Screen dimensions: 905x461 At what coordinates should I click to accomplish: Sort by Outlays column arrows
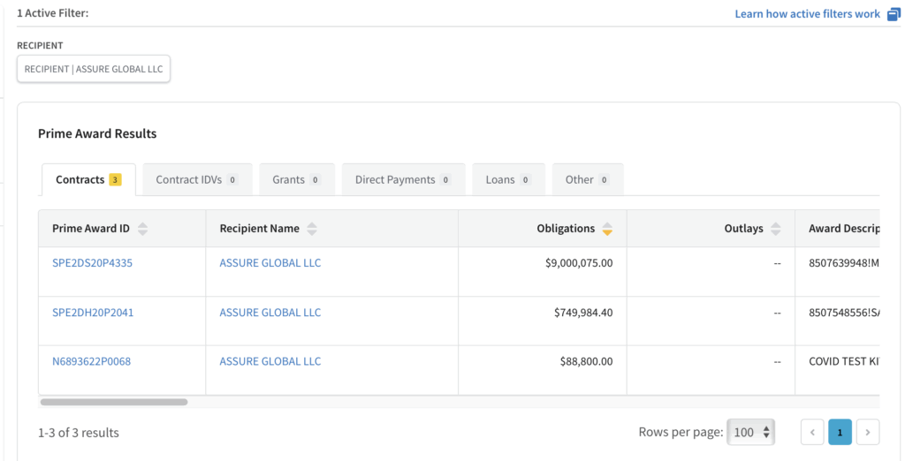pyautogui.click(x=776, y=229)
